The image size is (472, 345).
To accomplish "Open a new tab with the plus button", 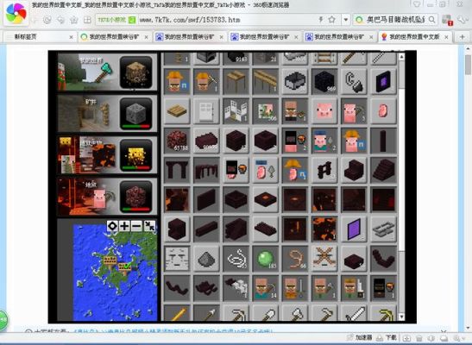I will pos(462,37).
